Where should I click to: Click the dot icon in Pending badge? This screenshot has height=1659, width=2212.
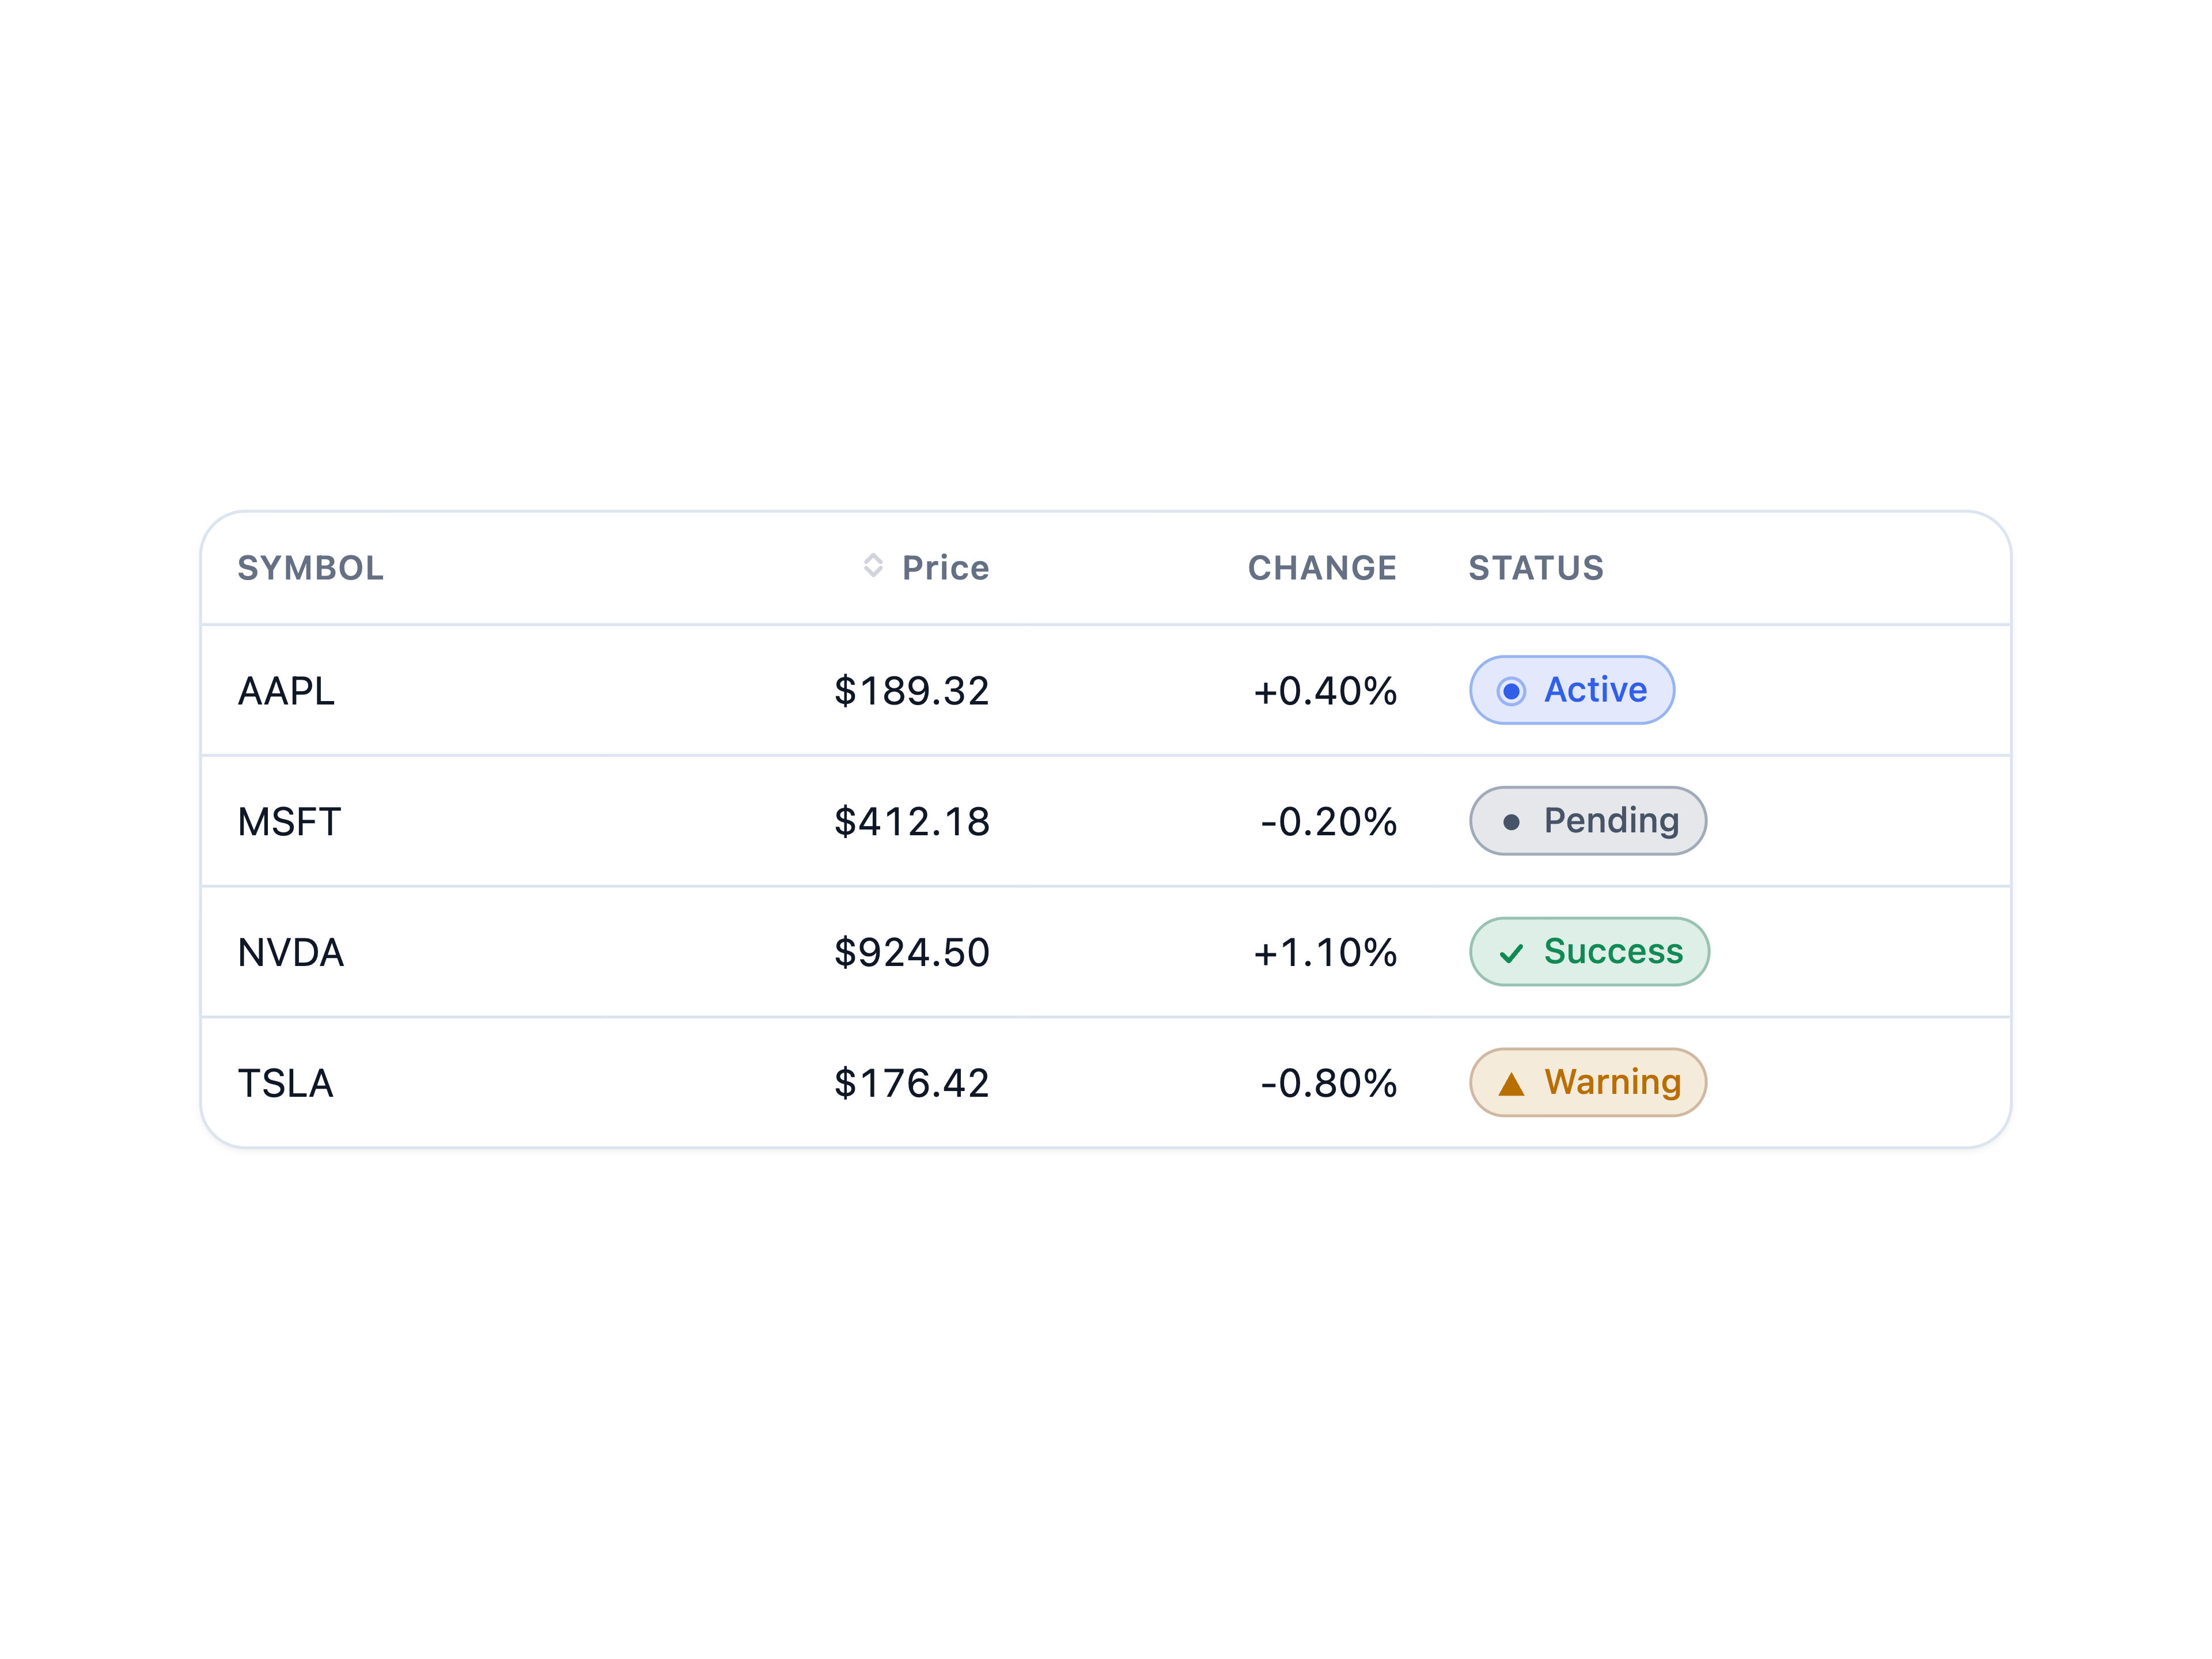(x=1511, y=822)
